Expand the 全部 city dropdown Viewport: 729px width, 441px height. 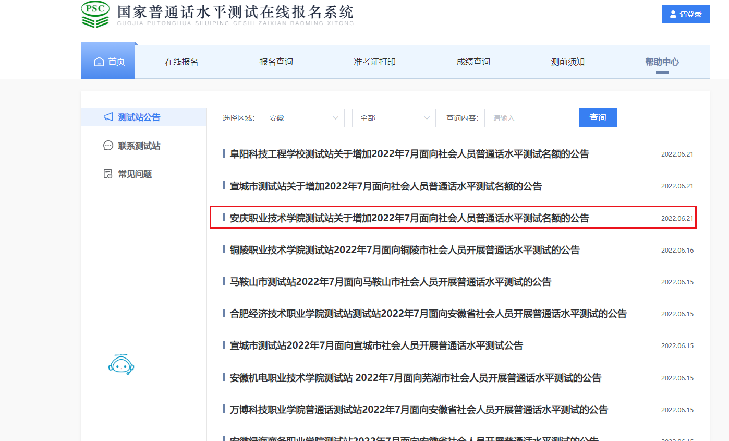pos(394,118)
